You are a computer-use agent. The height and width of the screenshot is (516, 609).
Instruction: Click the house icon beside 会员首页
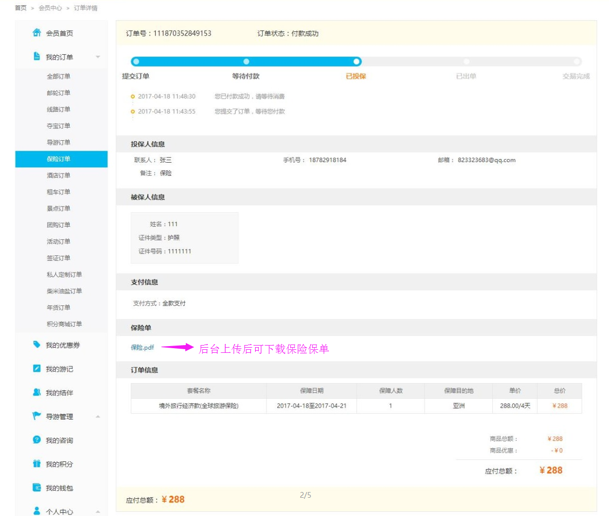(36, 33)
